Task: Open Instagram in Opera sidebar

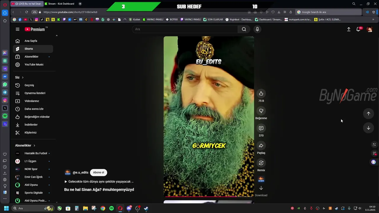Action: (x=5, y=100)
